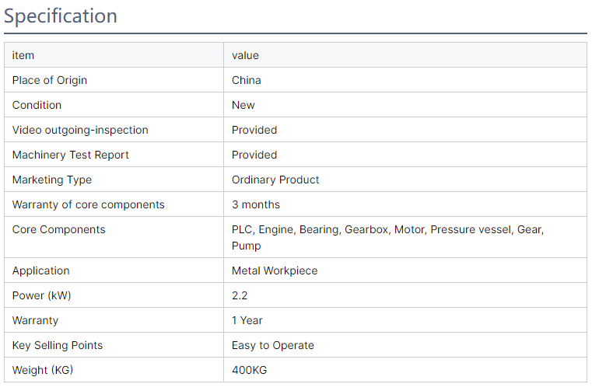Select the '3 months' warranty value

(256, 204)
